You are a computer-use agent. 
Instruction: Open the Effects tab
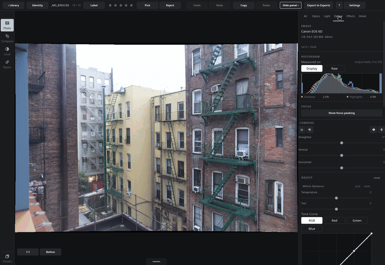351,16
